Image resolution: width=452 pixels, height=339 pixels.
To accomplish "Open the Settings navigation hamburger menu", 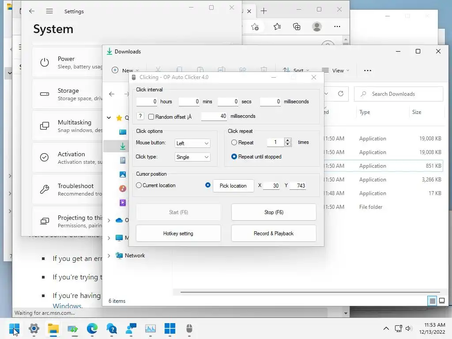I will tap(49, 11).
